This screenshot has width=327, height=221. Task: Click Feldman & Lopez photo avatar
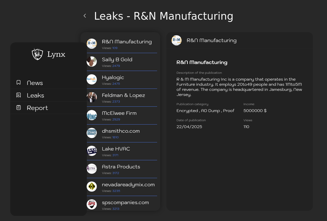92,97
